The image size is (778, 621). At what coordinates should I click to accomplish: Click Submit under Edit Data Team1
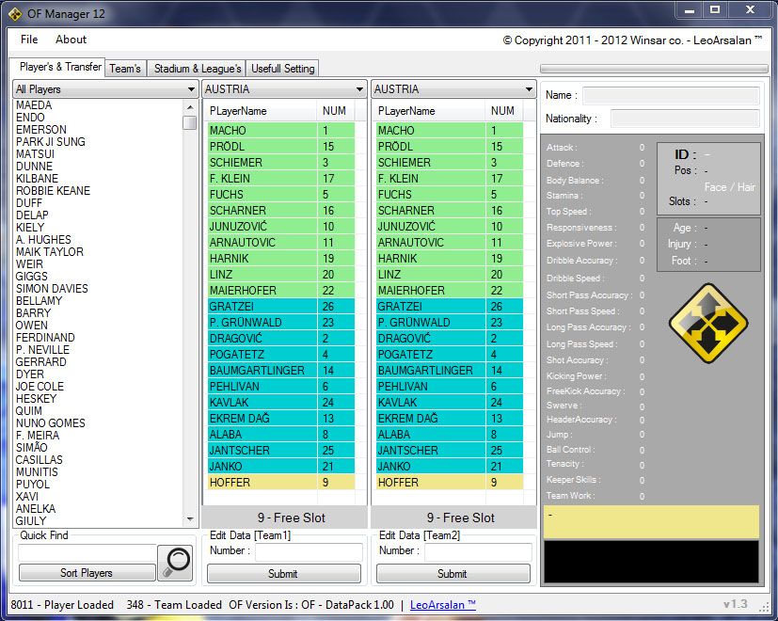tap(283, 573)
